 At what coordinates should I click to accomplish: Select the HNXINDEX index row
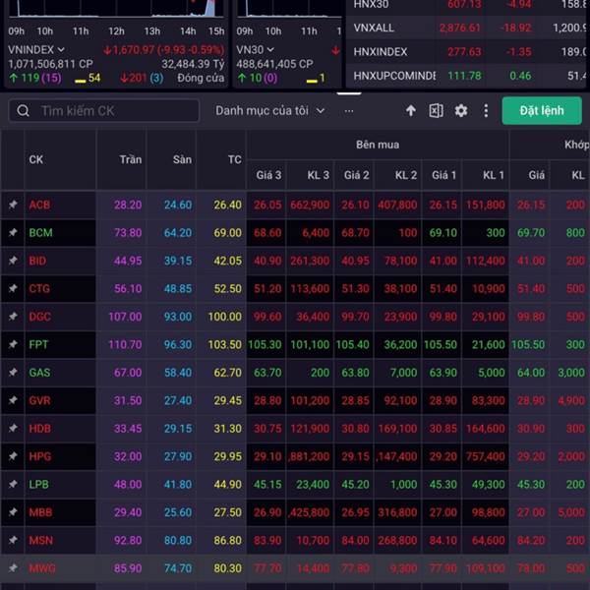[466, 51]
